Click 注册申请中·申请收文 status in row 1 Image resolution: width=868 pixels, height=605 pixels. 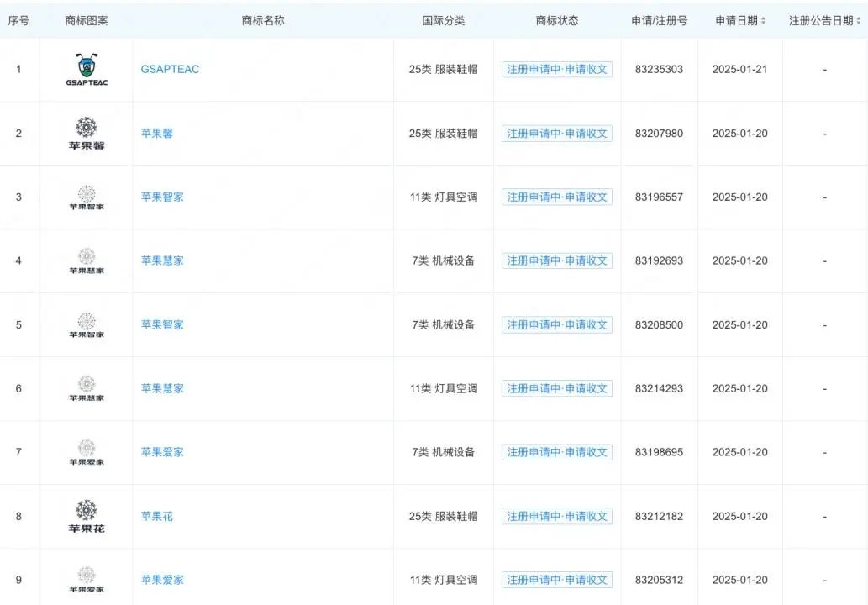[x=556, y=70]
